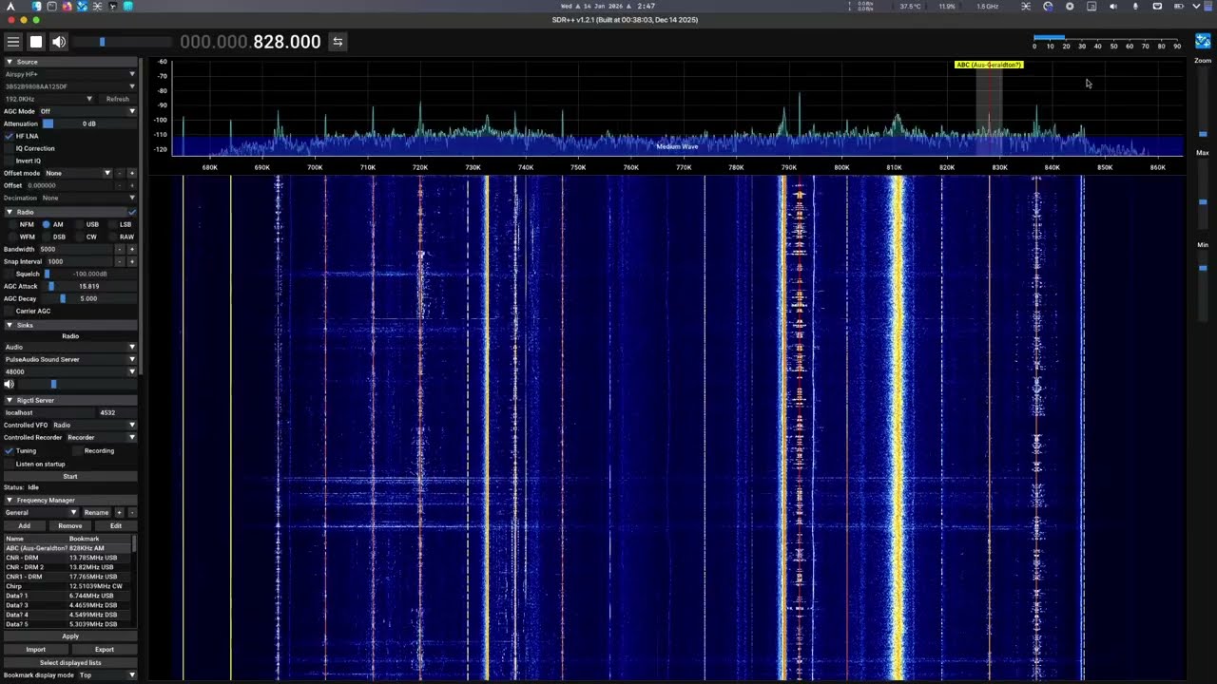Click the Remove bookmark button
The width and height of the screenshot is (1217, 684).
click(70, 525)
